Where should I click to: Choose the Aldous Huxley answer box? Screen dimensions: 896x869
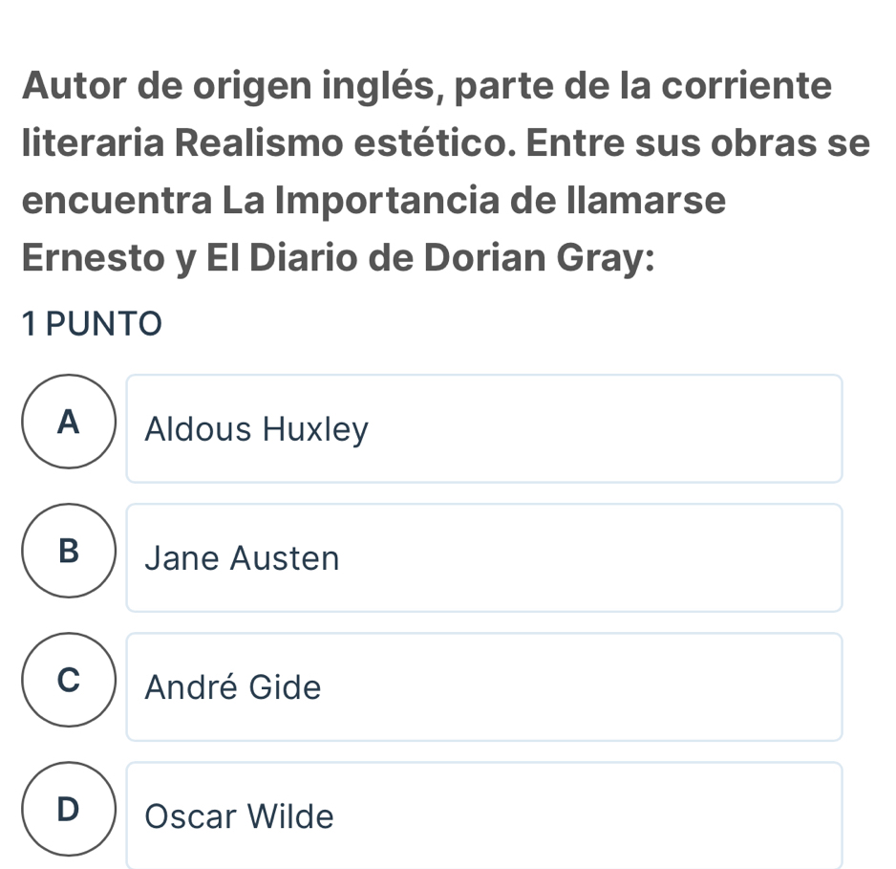pos(484,429)
